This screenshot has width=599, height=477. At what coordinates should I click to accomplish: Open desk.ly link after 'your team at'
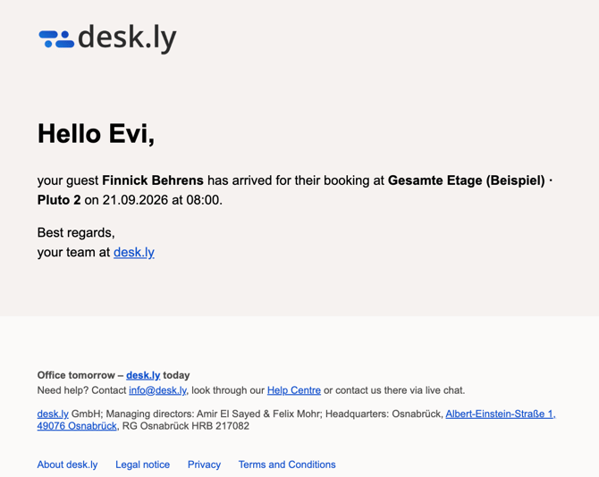(134, 252)
